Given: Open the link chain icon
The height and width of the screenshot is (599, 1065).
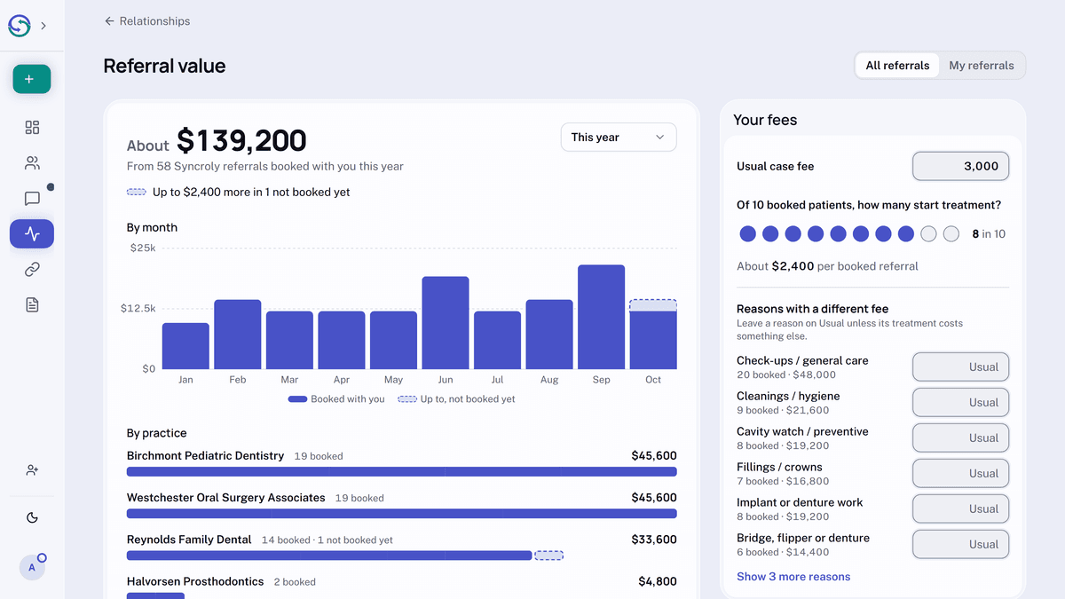Looking at the screenshot, I should pyautogui.click(x=32, y=270).
